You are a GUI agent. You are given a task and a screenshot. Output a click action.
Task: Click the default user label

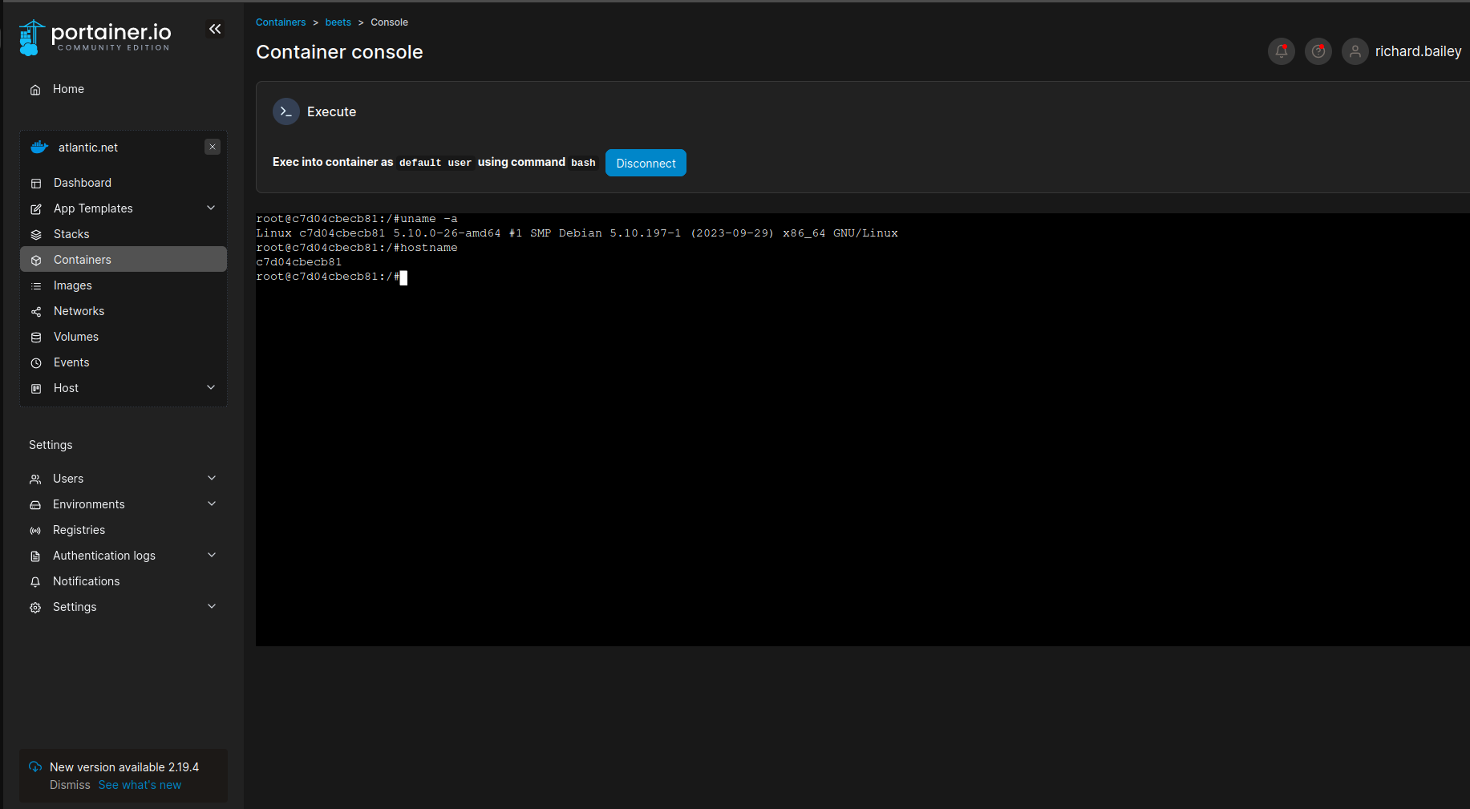(x=435, y=163)
